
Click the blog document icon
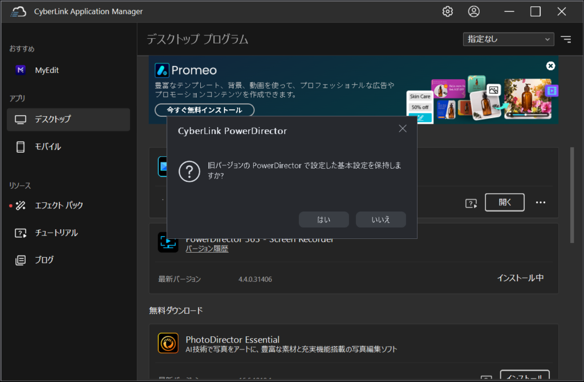21,260
